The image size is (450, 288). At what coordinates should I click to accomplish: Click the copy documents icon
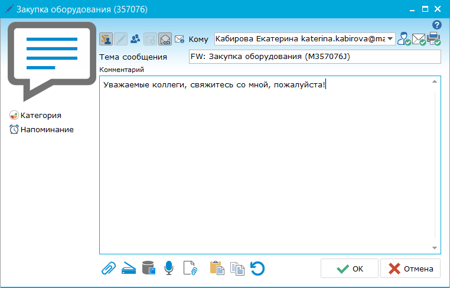pyautogui.click(x=237, y=269)
